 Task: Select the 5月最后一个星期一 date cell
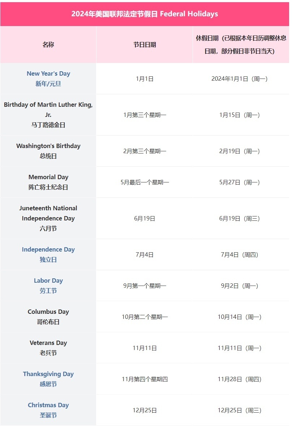(145, 182)
